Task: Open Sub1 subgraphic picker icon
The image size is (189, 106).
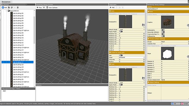Action: coord(143,25)
